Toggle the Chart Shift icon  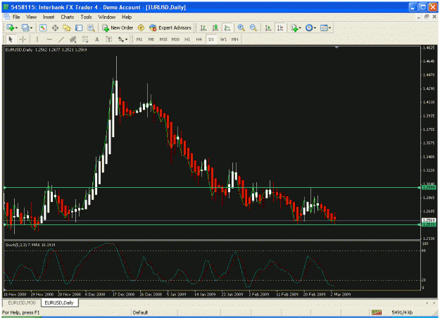[280, 27]
